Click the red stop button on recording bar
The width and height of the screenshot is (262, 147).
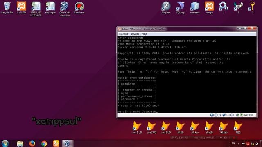tap(234, 138)
